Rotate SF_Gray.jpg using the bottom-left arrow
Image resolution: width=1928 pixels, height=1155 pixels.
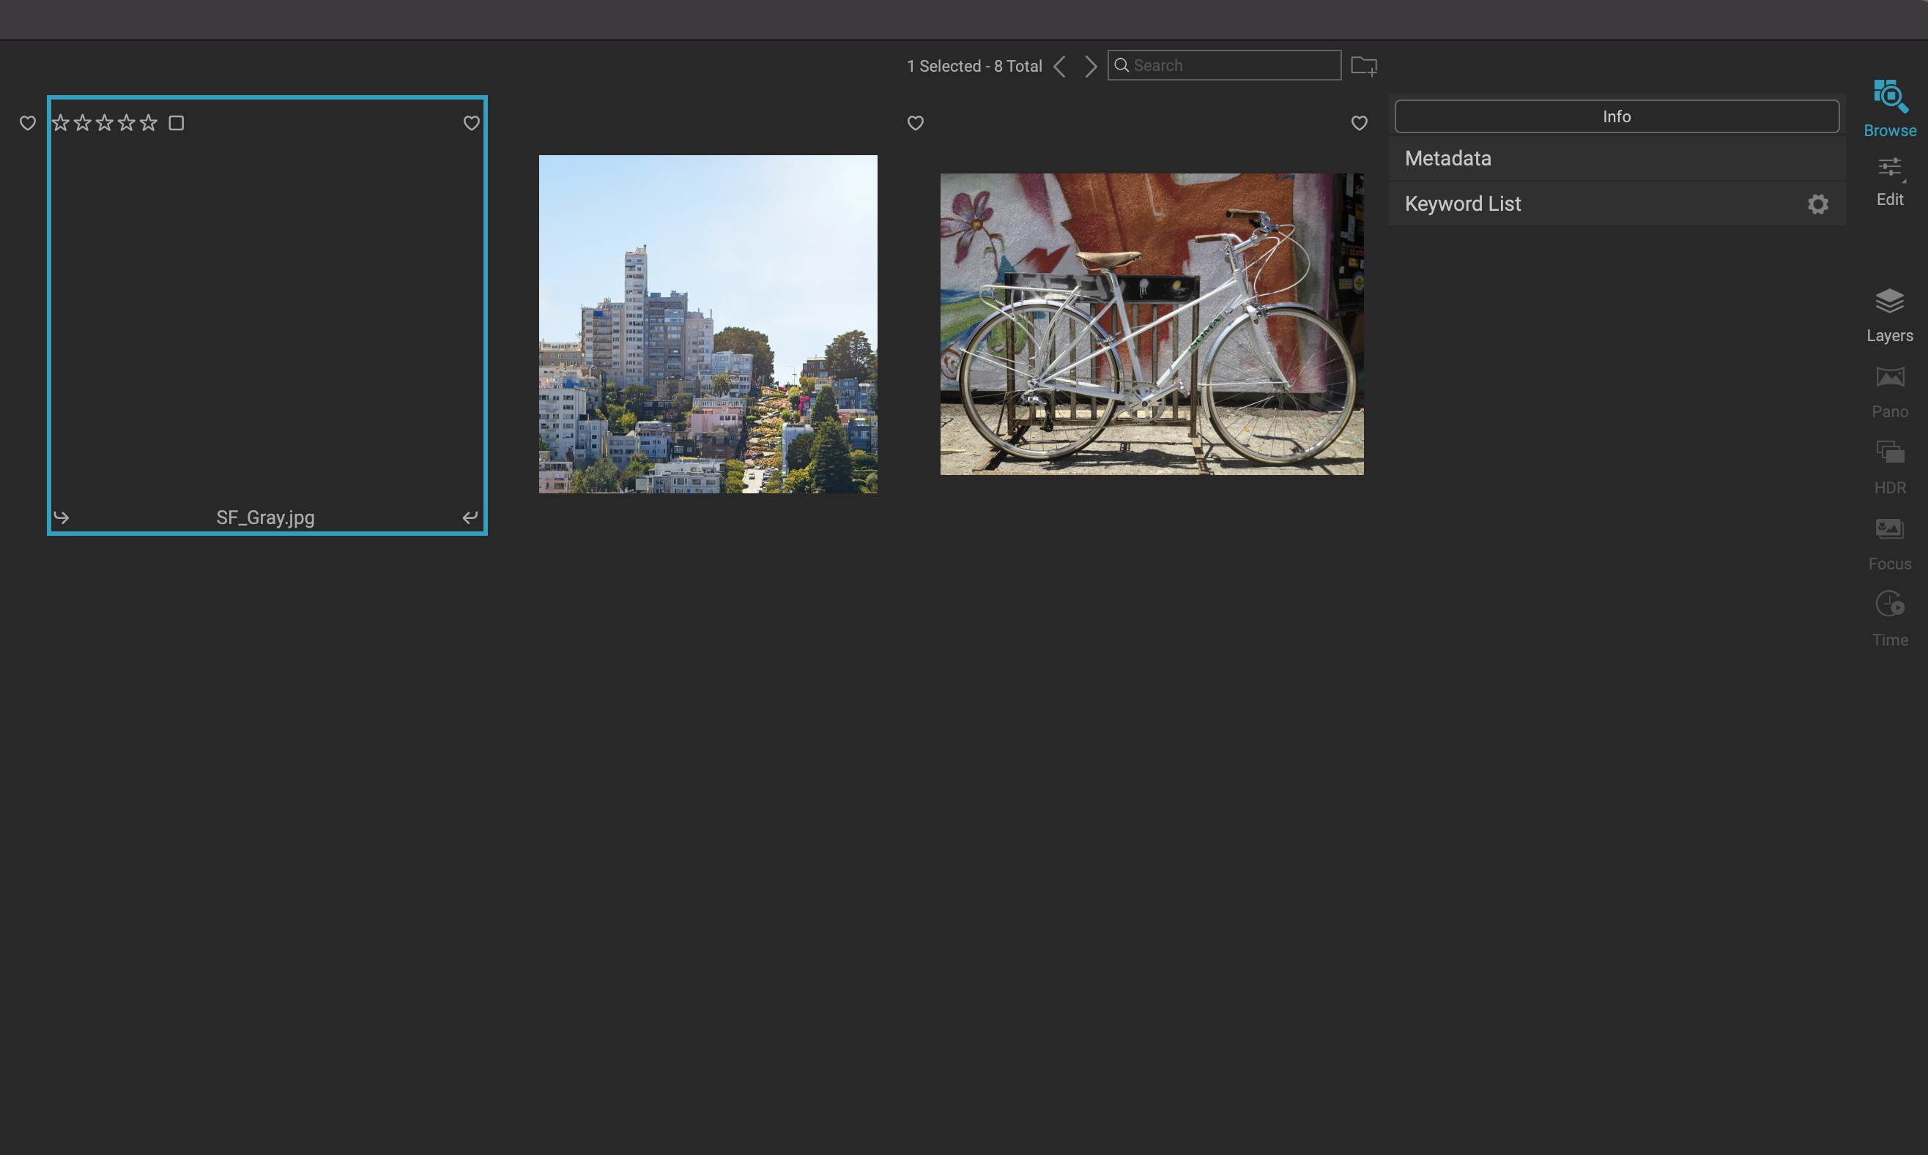[62, 517]
